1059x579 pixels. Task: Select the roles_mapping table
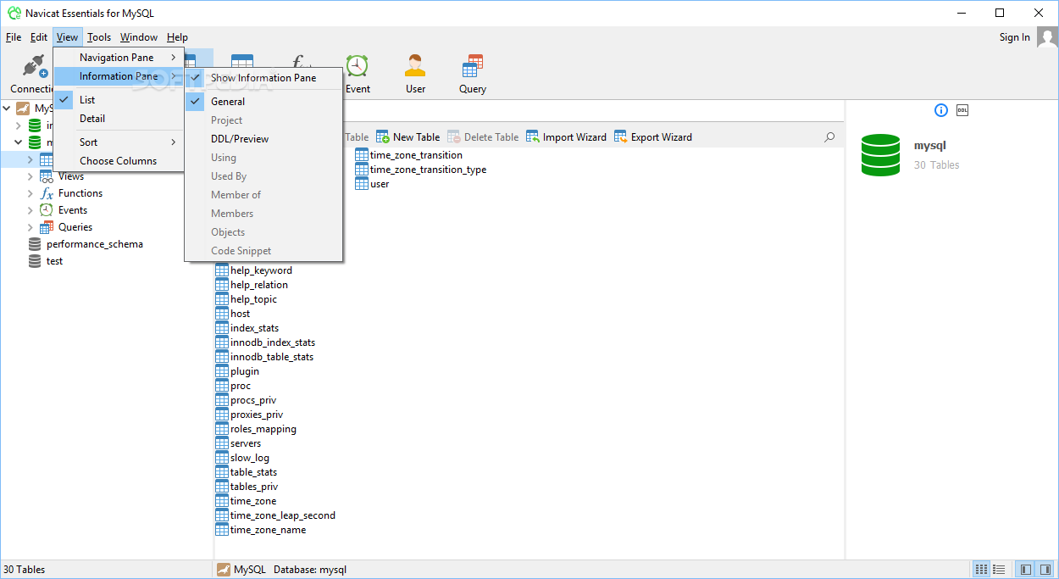(256, 429)
